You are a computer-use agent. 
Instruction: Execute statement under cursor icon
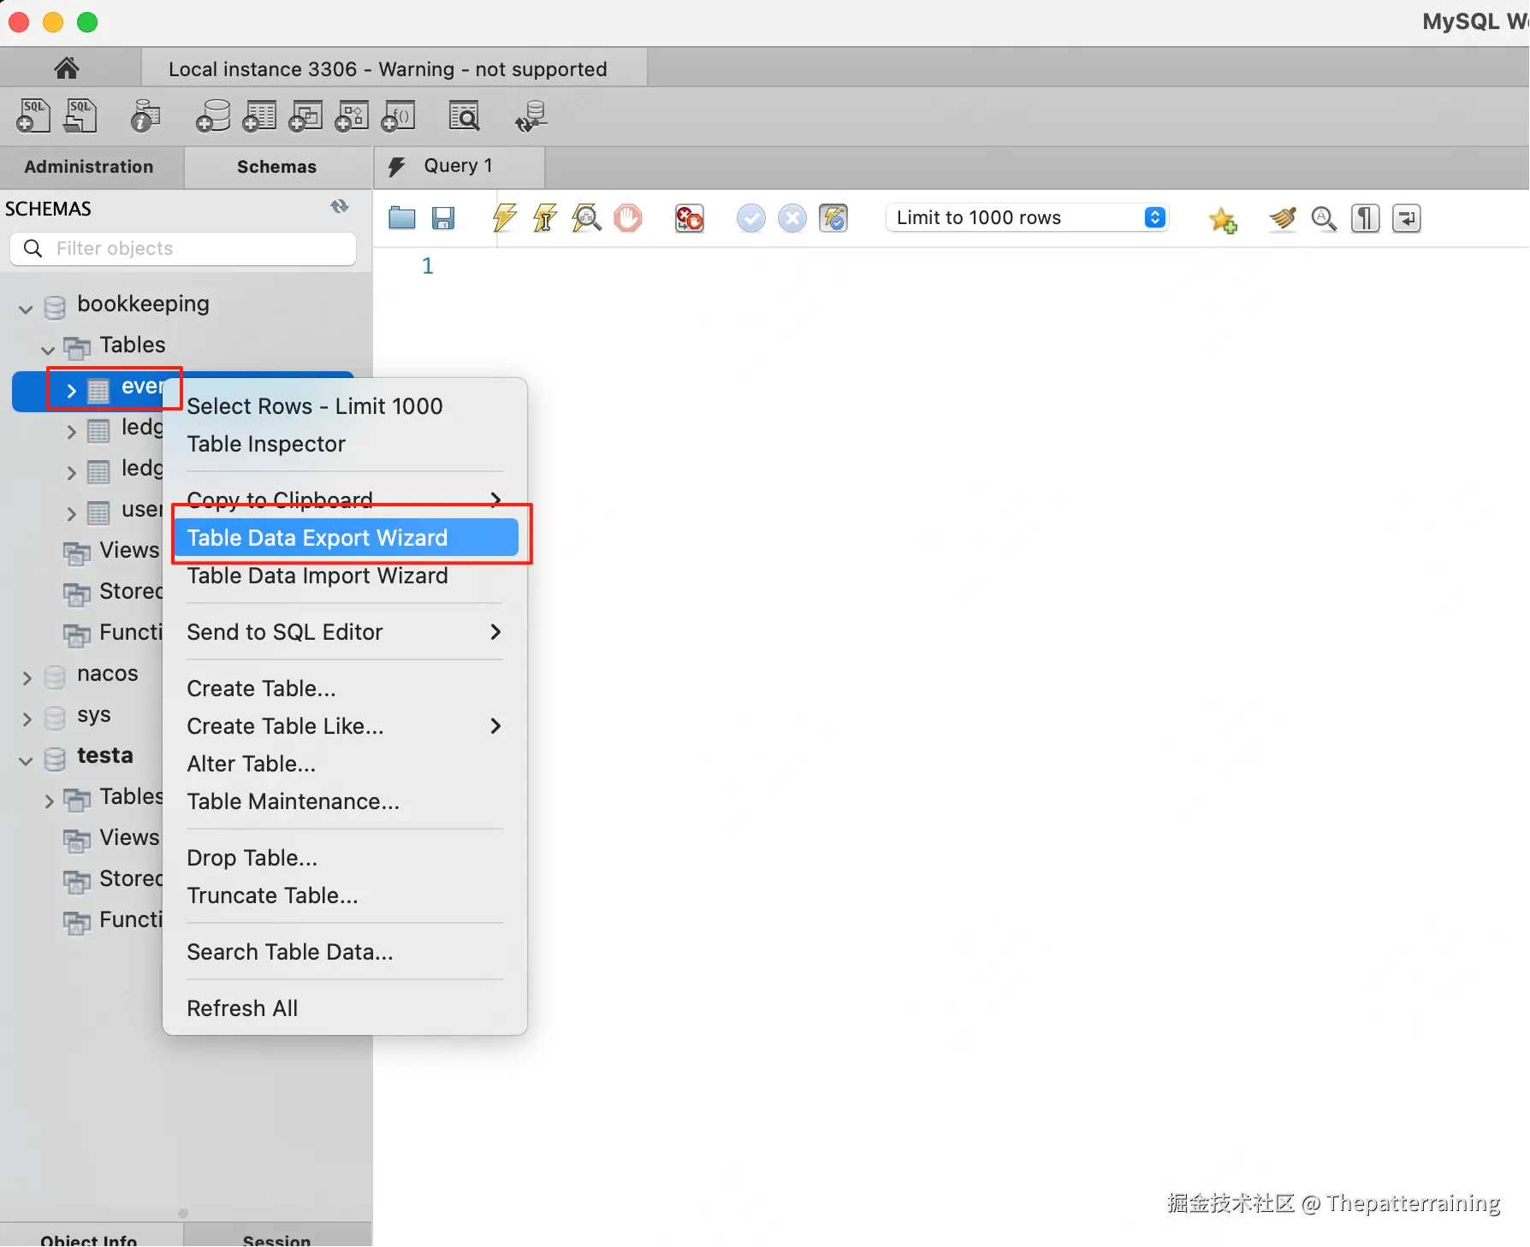(x=545, y=218)
